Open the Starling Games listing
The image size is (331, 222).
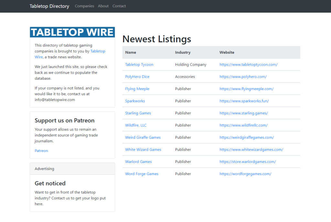point(138,113)
